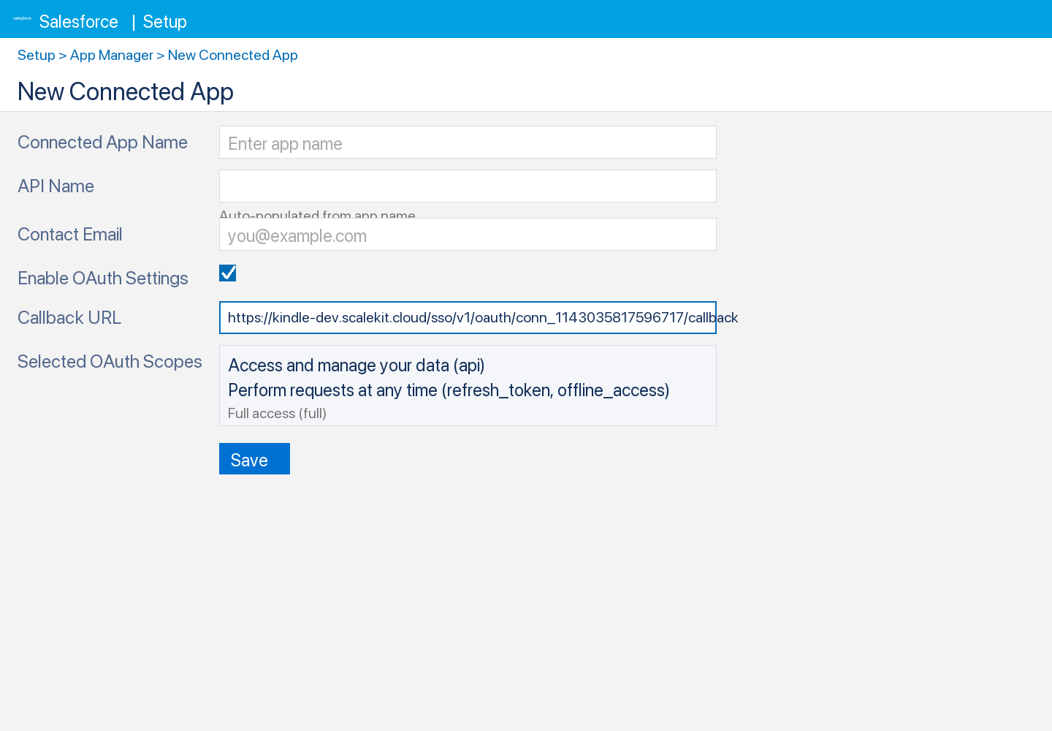1052x731 pixels.
Task: Click the Contact Email input field
Action: [468, 234]
